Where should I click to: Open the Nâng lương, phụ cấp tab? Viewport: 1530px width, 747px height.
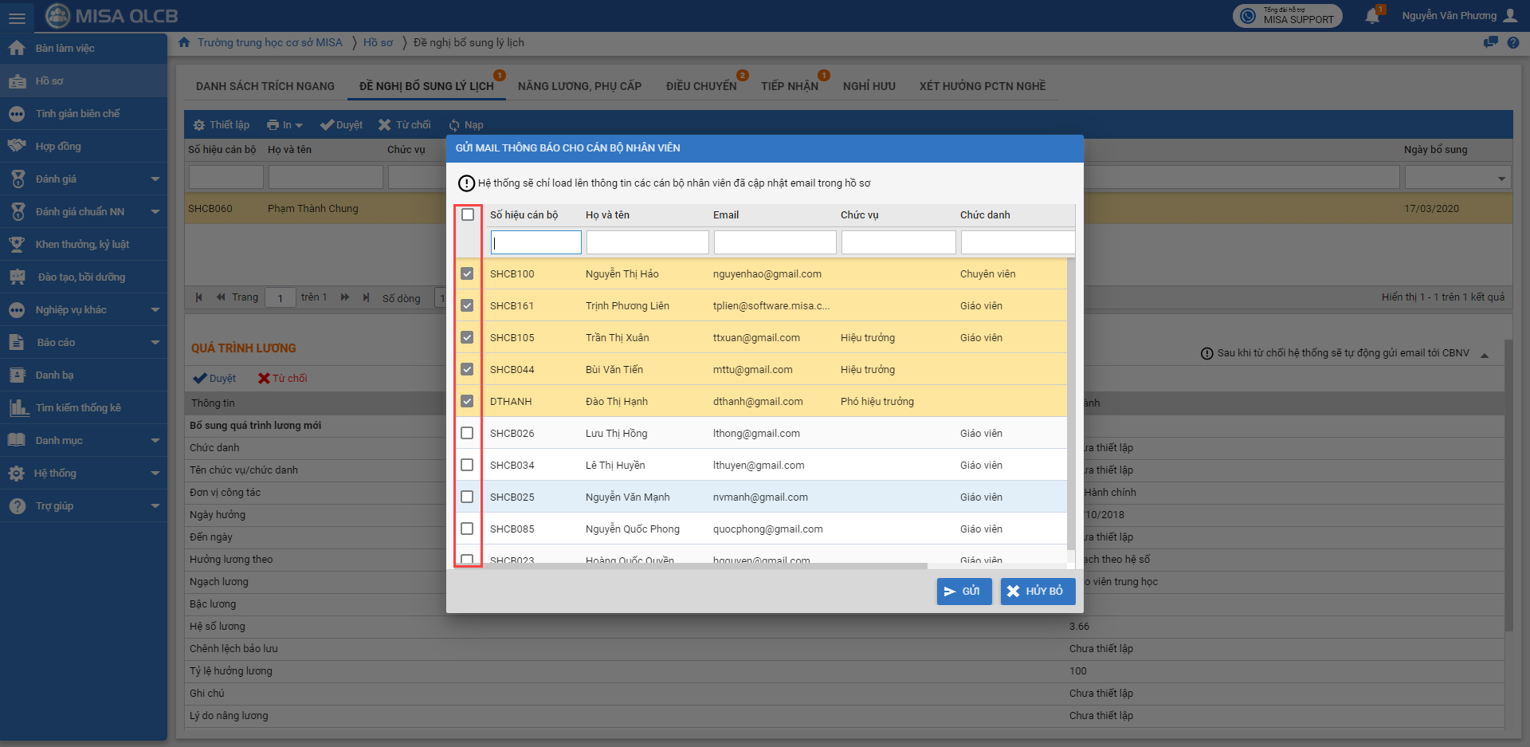(579, 86)
